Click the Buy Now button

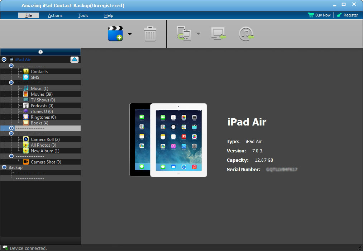[320, 15]
